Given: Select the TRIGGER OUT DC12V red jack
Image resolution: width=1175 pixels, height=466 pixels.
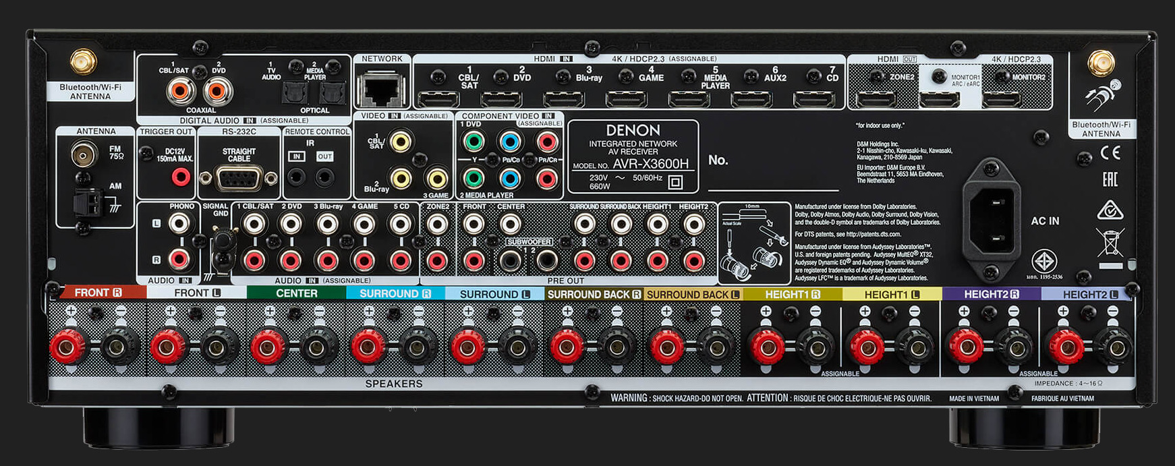Looking at the screenshot, I should click(x=180, y=177).
